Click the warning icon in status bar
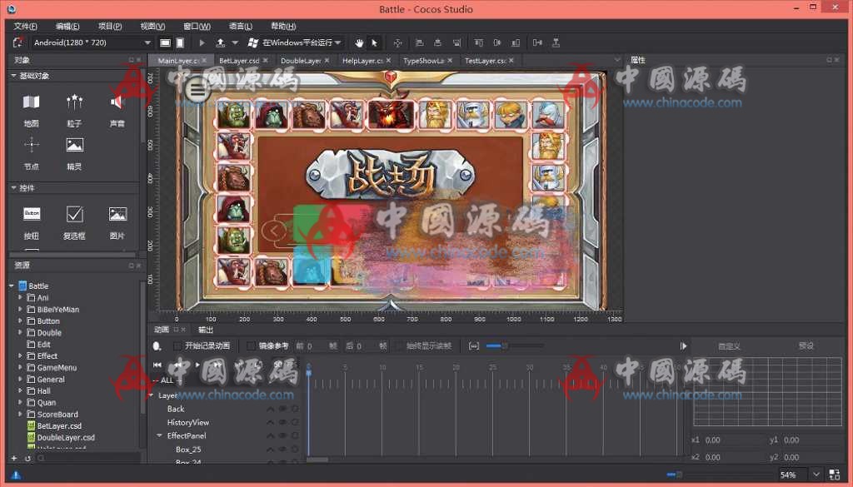The image size is (853, 487). [16, 475]
